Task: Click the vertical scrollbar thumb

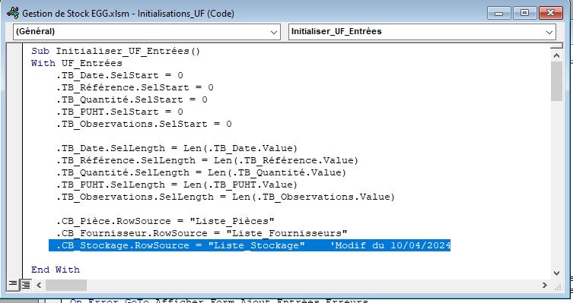Action: coord(556,81)
